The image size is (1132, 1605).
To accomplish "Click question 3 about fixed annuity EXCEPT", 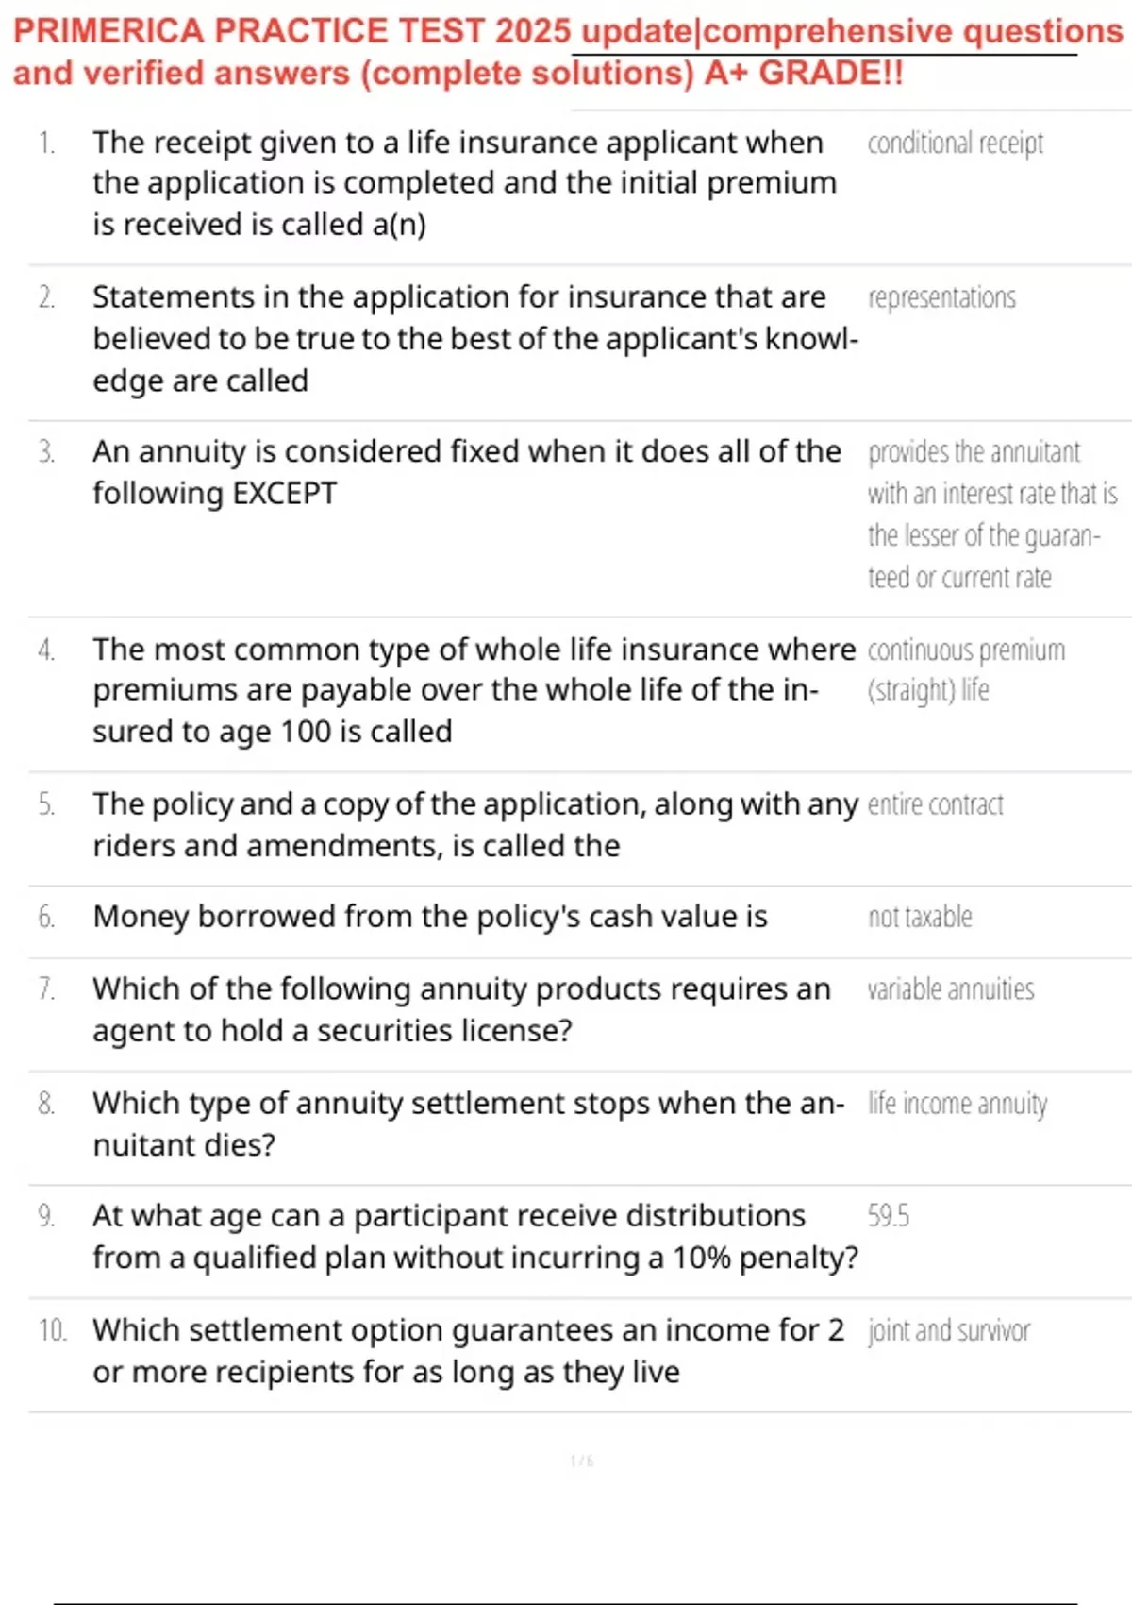I will coord(466,472).
